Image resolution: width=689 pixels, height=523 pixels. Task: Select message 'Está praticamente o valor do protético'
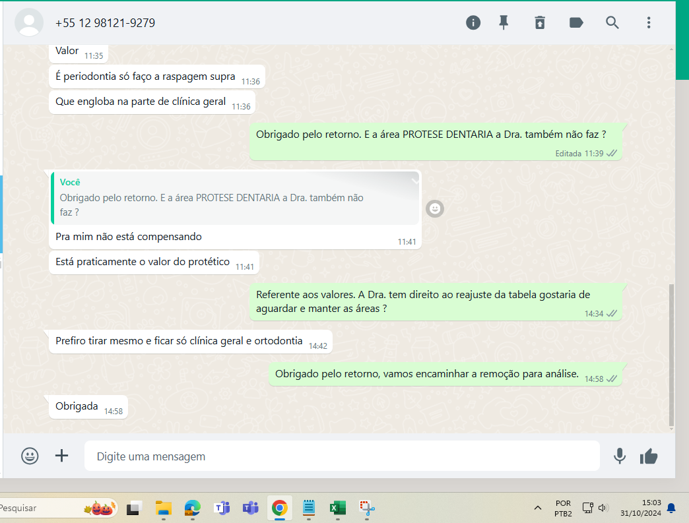(154, 262)
